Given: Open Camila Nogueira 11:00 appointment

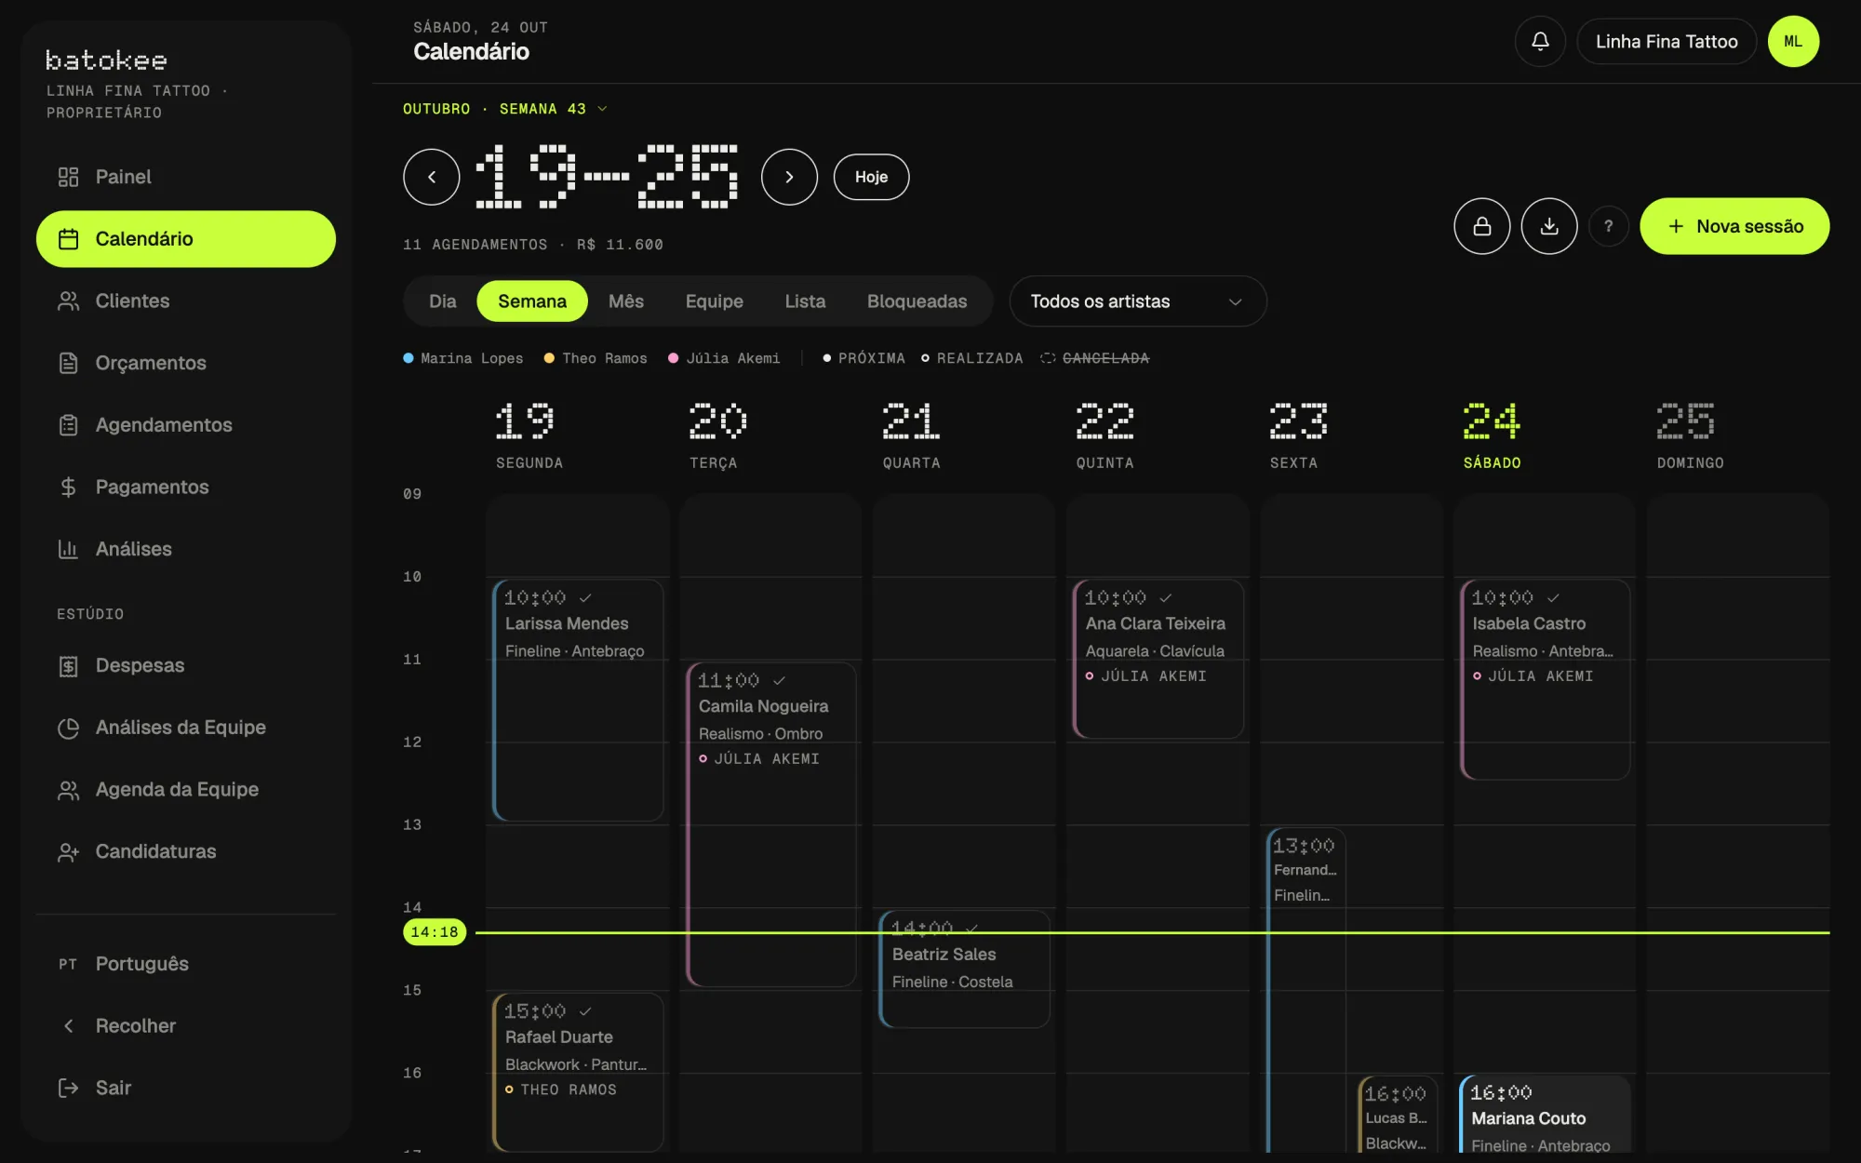Looking at the screenshot, I should pos(771,823).
